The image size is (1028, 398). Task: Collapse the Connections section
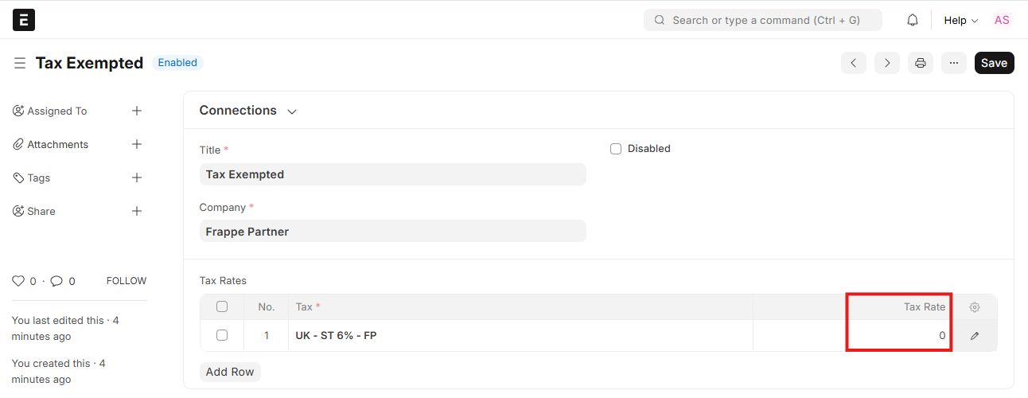tap(292, 111)
